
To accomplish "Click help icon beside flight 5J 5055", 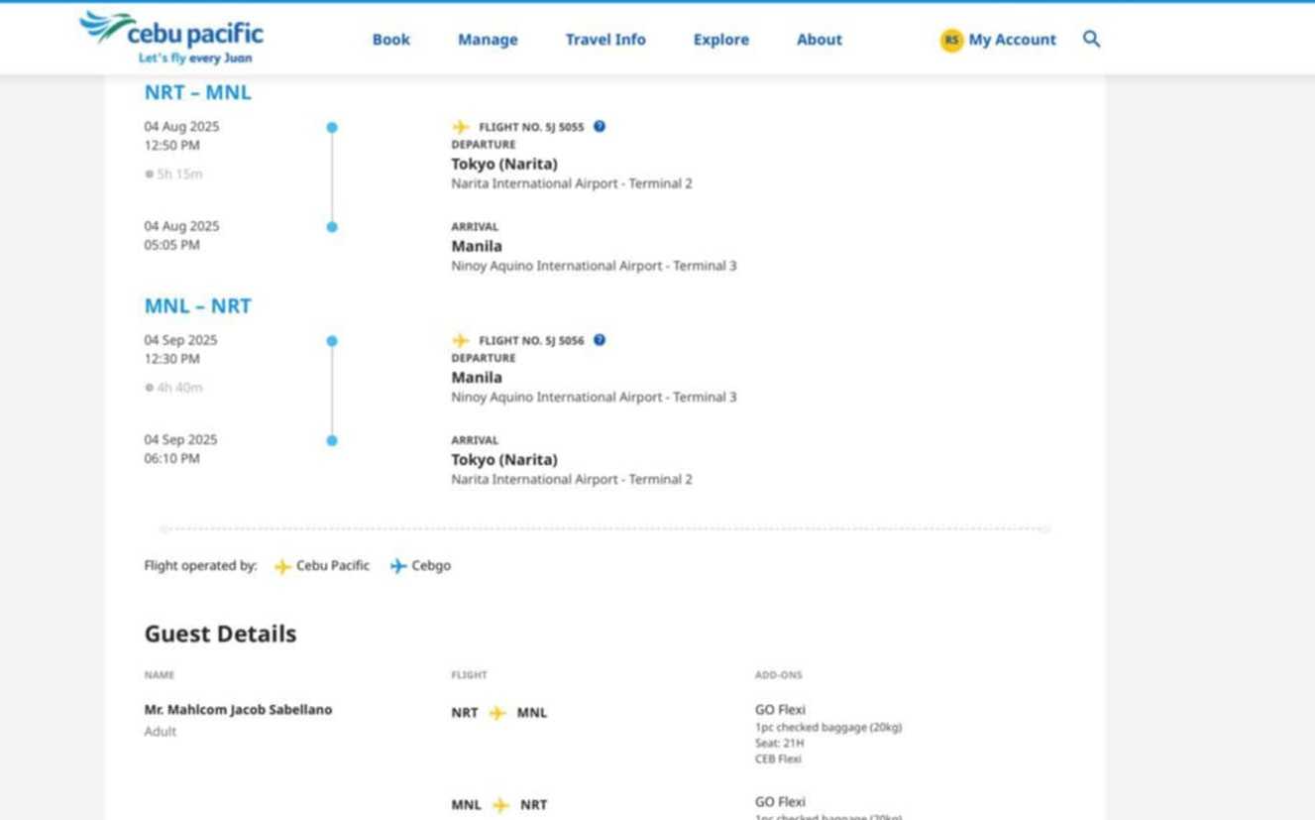I will (600, 127).
